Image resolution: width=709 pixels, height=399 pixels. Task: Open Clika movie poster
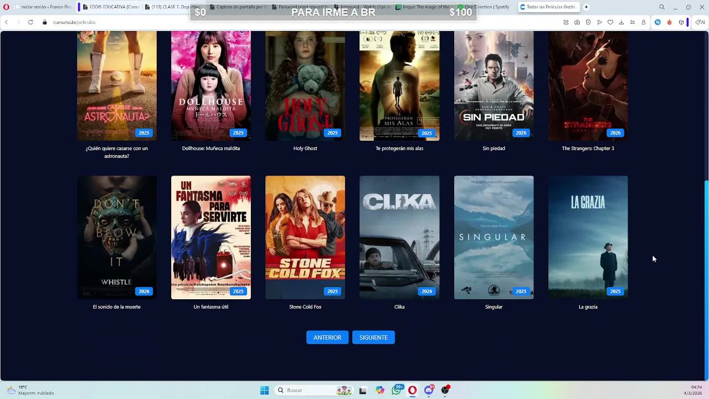[x=399, y=237]
